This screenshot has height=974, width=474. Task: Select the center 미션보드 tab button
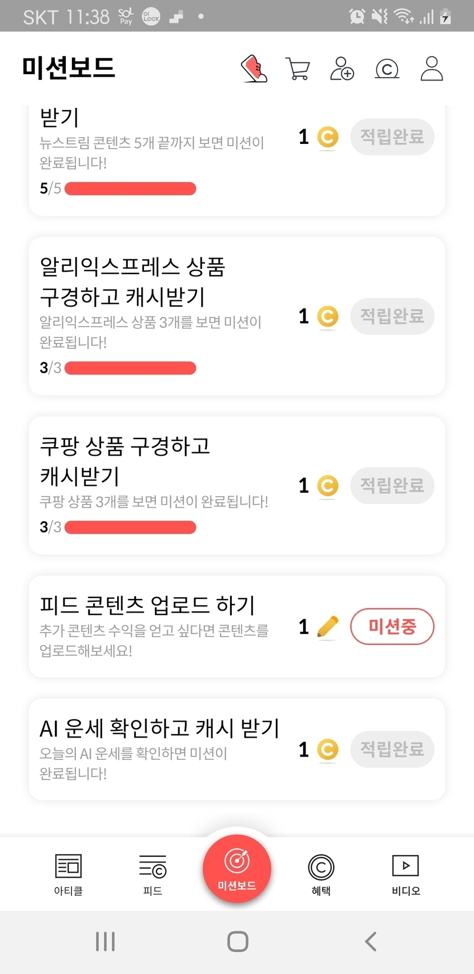237,868
